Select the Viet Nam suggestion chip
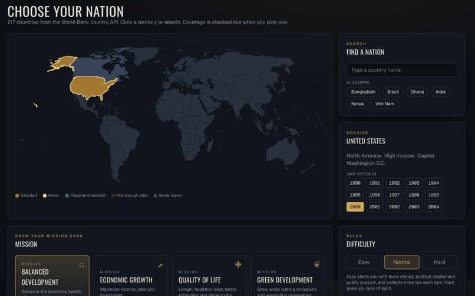This screenshot has height=296, width=475. pyautogui.click(x=385, y=104)
